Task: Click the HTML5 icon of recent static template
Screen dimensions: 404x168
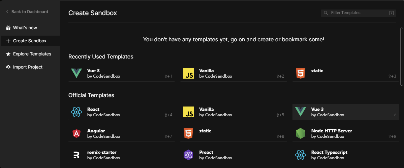Action: [301, 73]
